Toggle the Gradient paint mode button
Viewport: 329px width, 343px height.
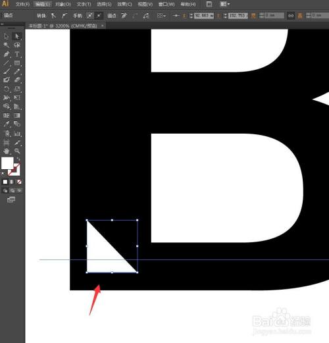coord(12,182)
